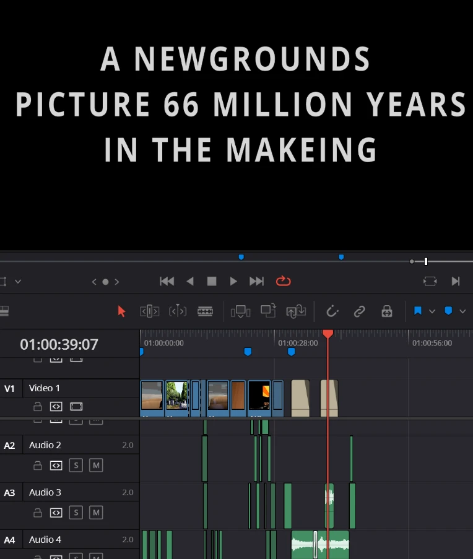Click the blue Flag clip icon
The width and height of the screenshot is (473, 559).
[418, 311]
